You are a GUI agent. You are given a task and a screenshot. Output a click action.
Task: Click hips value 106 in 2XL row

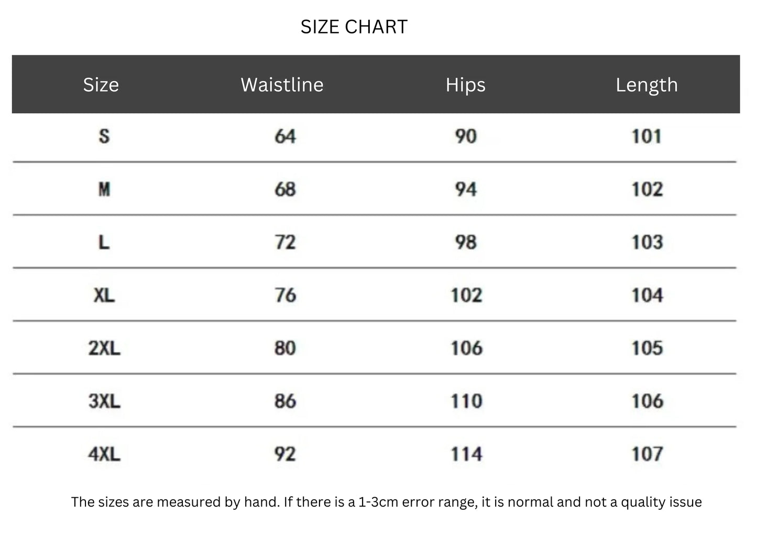(466, 348)
